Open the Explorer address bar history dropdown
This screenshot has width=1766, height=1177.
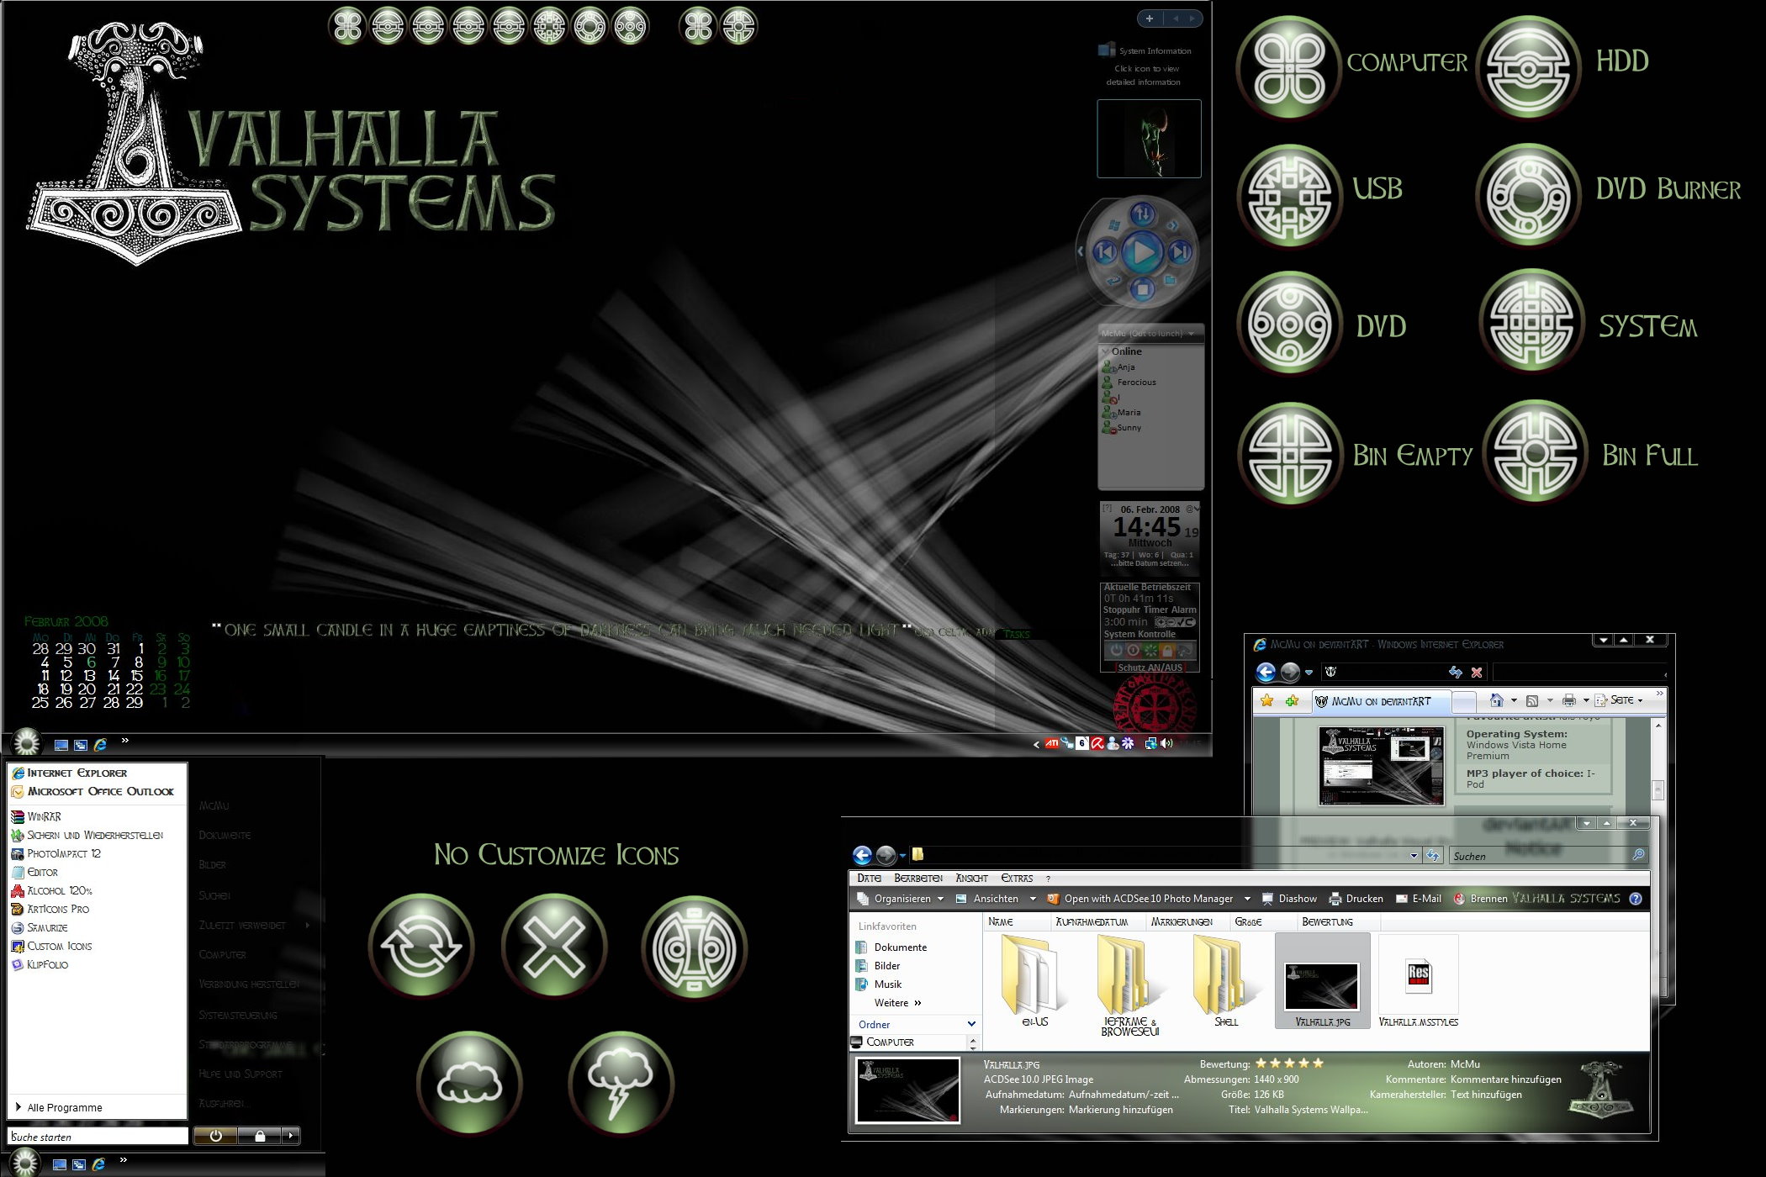tap(1414, 856)
